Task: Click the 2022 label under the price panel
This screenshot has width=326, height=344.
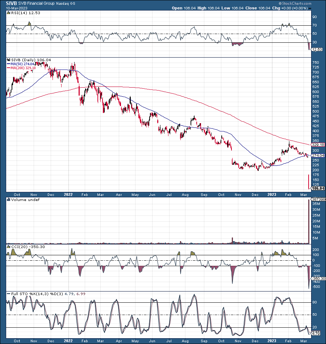Action: 68,194
